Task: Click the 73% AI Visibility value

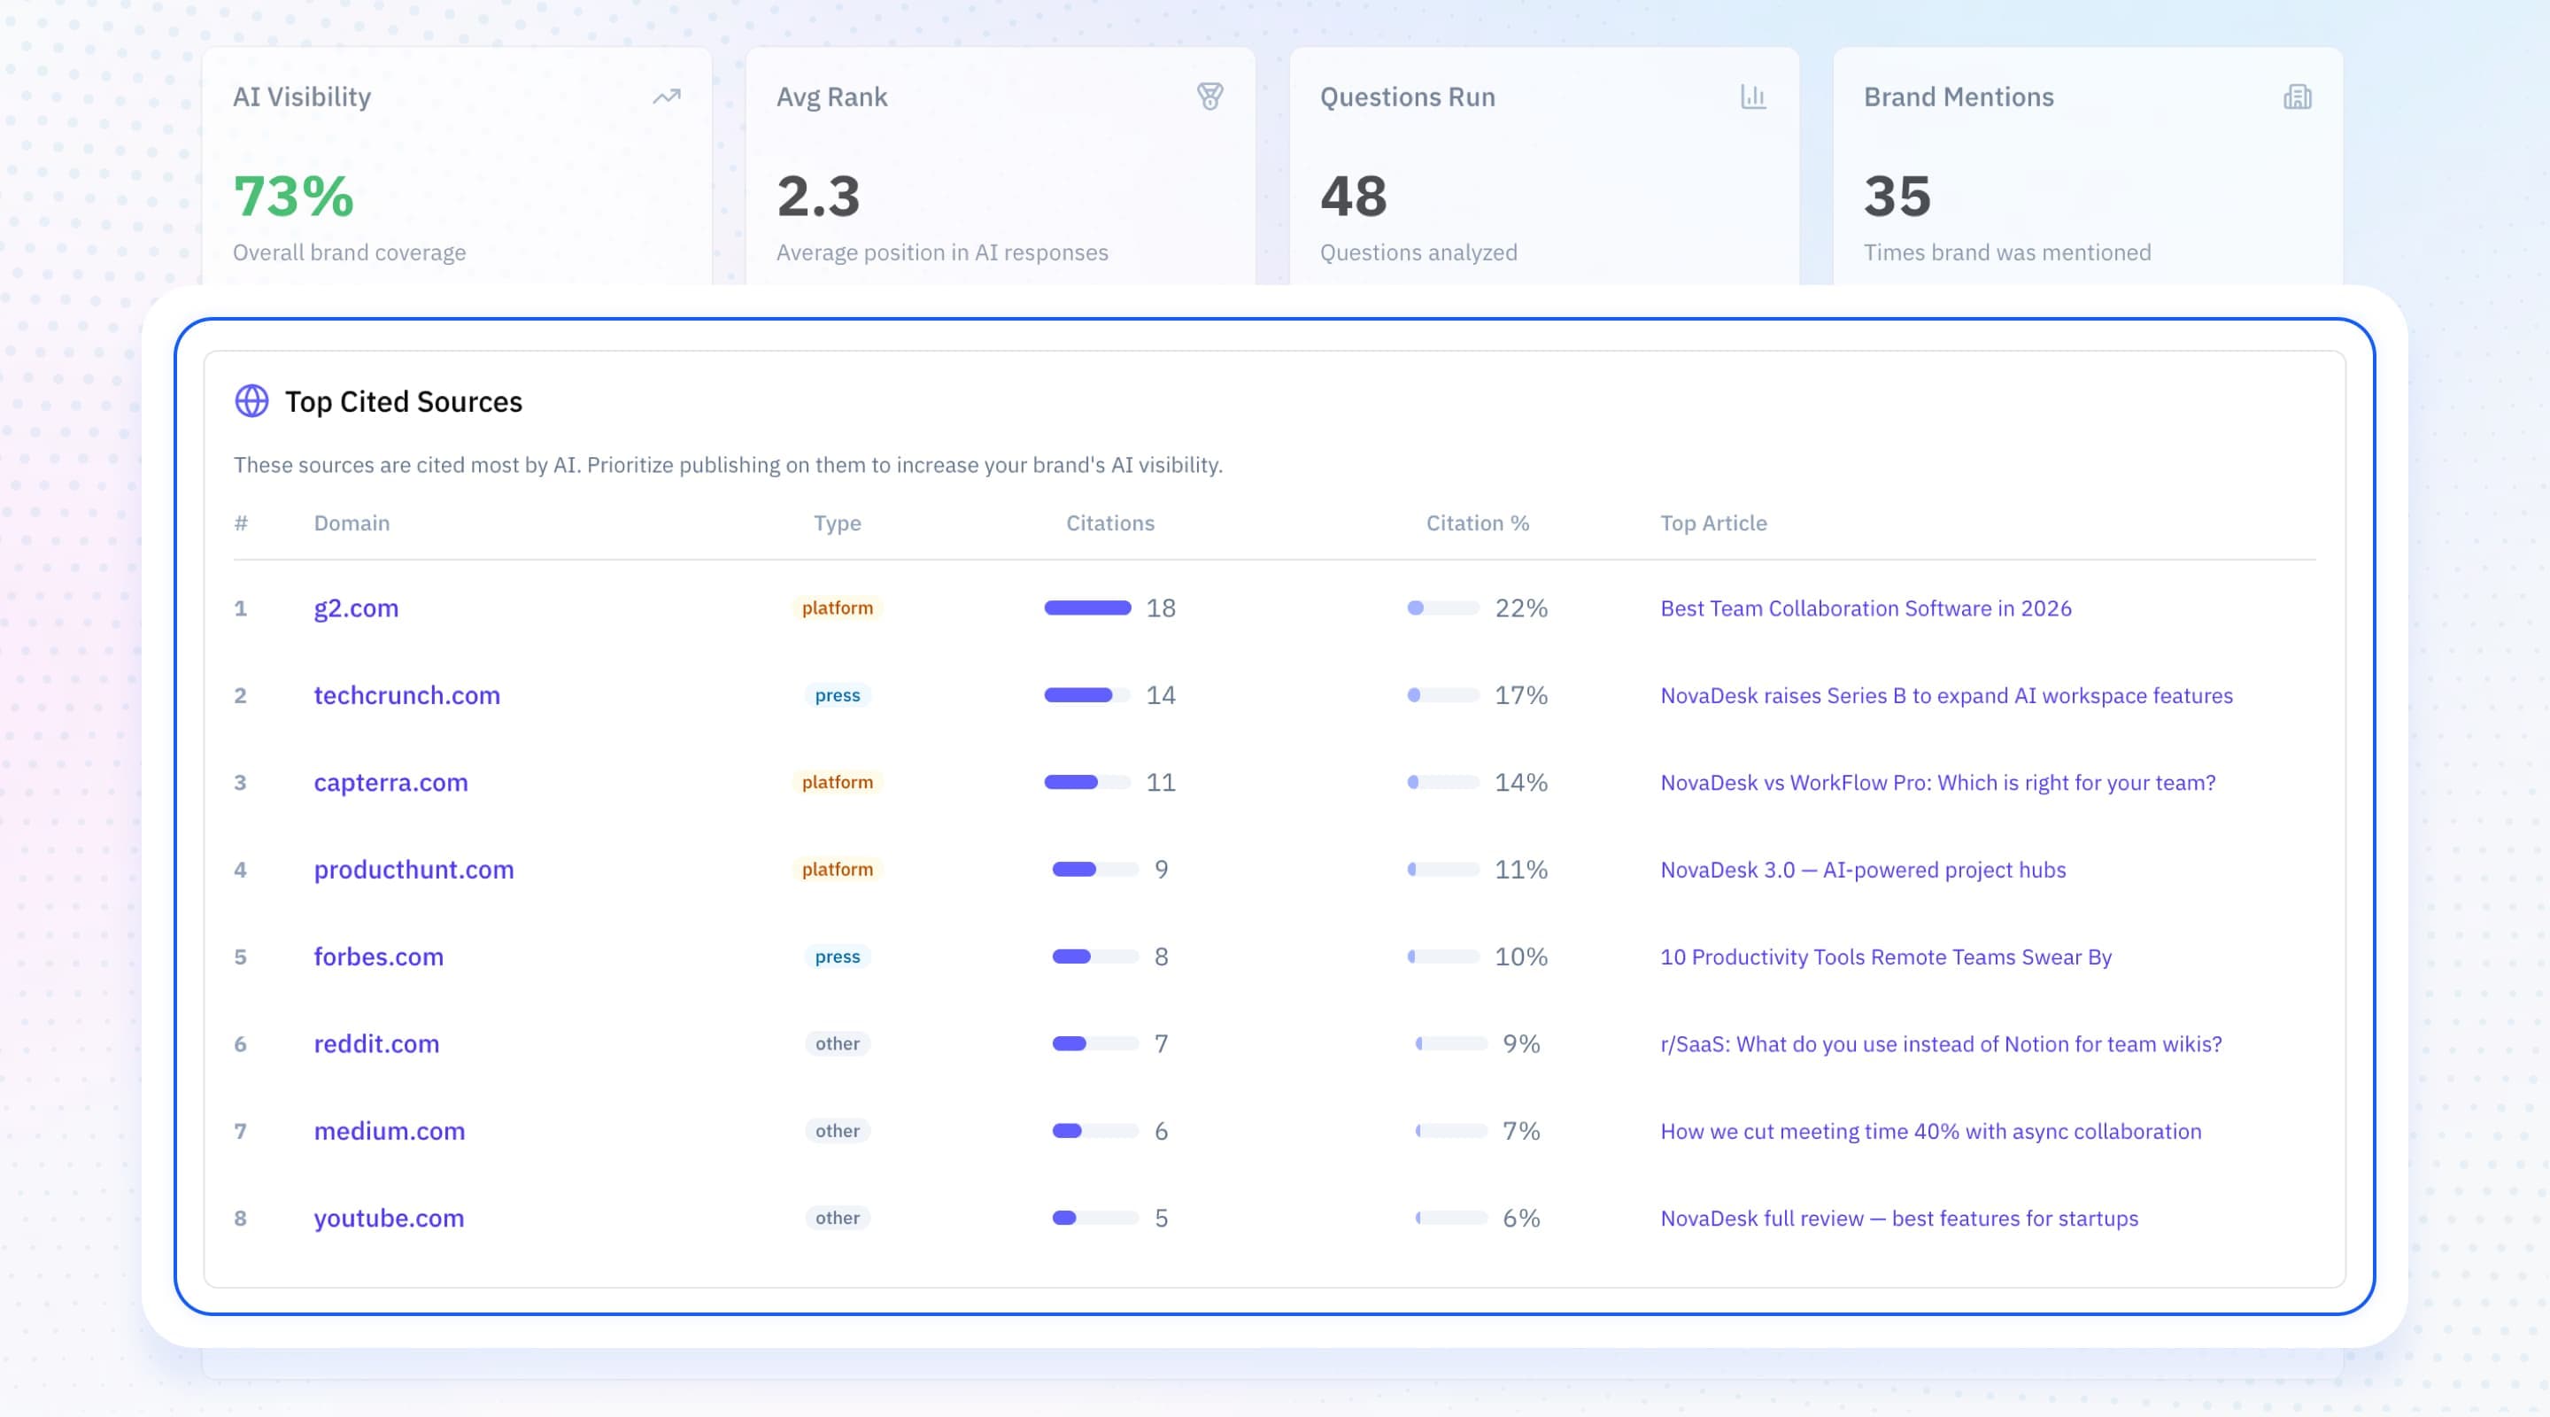Action: [293, 196]
